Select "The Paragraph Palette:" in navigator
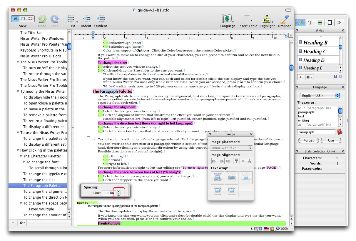The image size is (356, 241). pyautogui.click(x=38, y=185)
